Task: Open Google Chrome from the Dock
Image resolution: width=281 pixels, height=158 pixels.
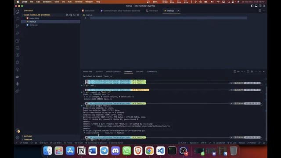Action: (149, 151)
